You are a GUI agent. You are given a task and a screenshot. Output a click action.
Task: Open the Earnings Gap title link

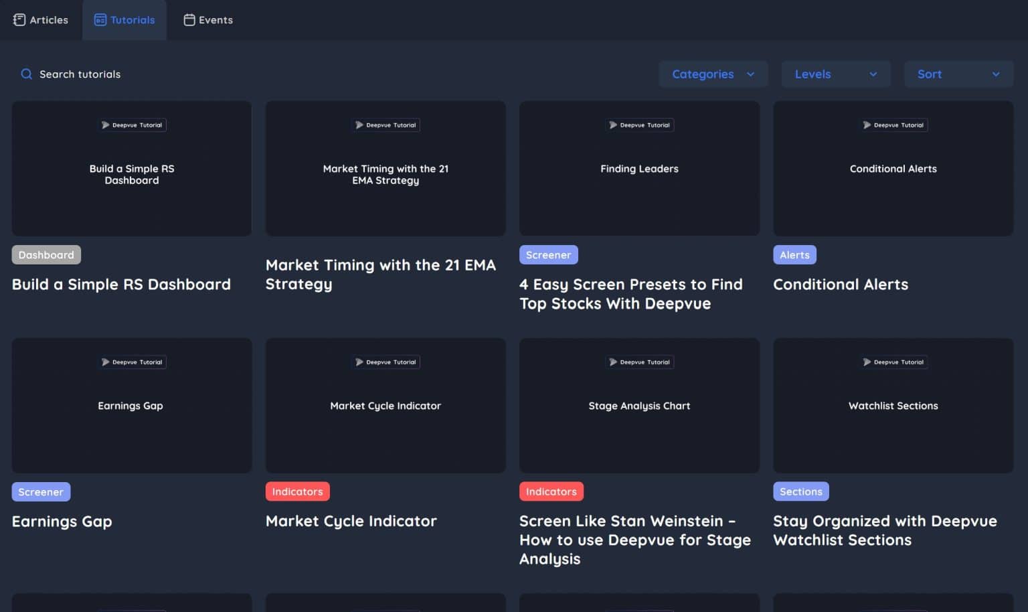coord(62,522)
